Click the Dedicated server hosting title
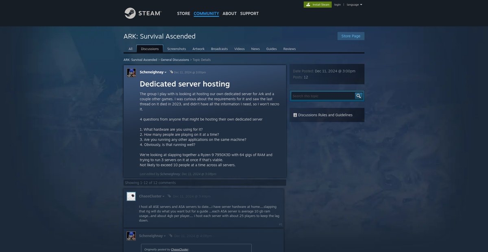Image resolution: width=488 pixels, height=252 pixels. point(185,84)
